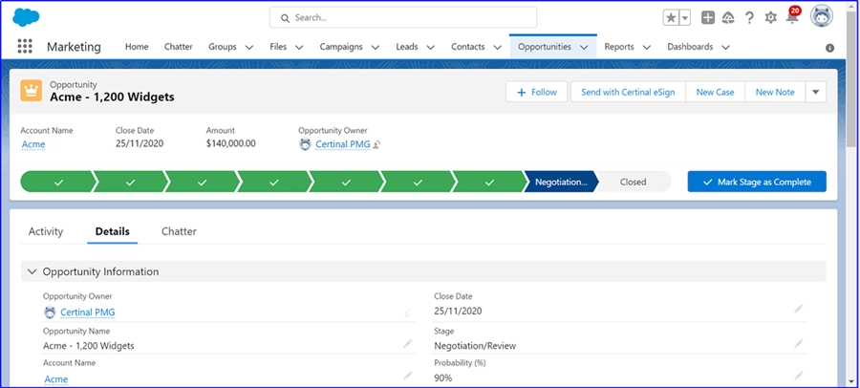Switch to the Activity tab

click(46, 231)
